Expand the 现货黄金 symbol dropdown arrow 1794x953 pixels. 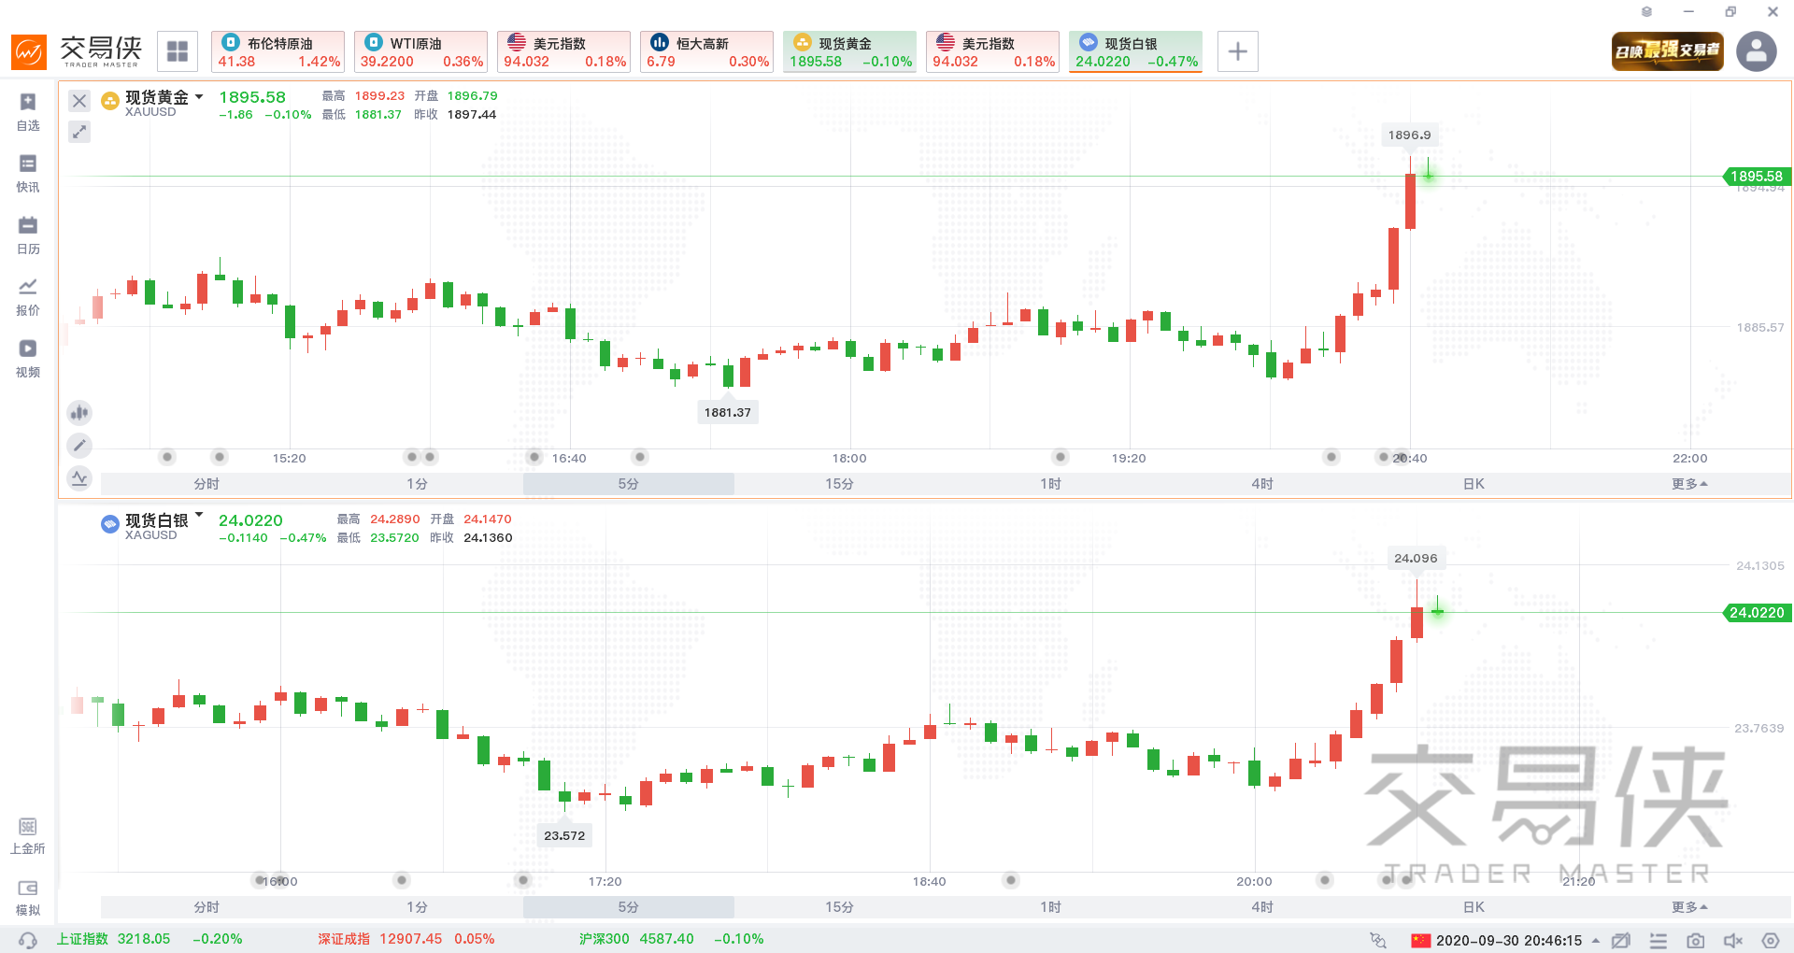coord(199,97)
